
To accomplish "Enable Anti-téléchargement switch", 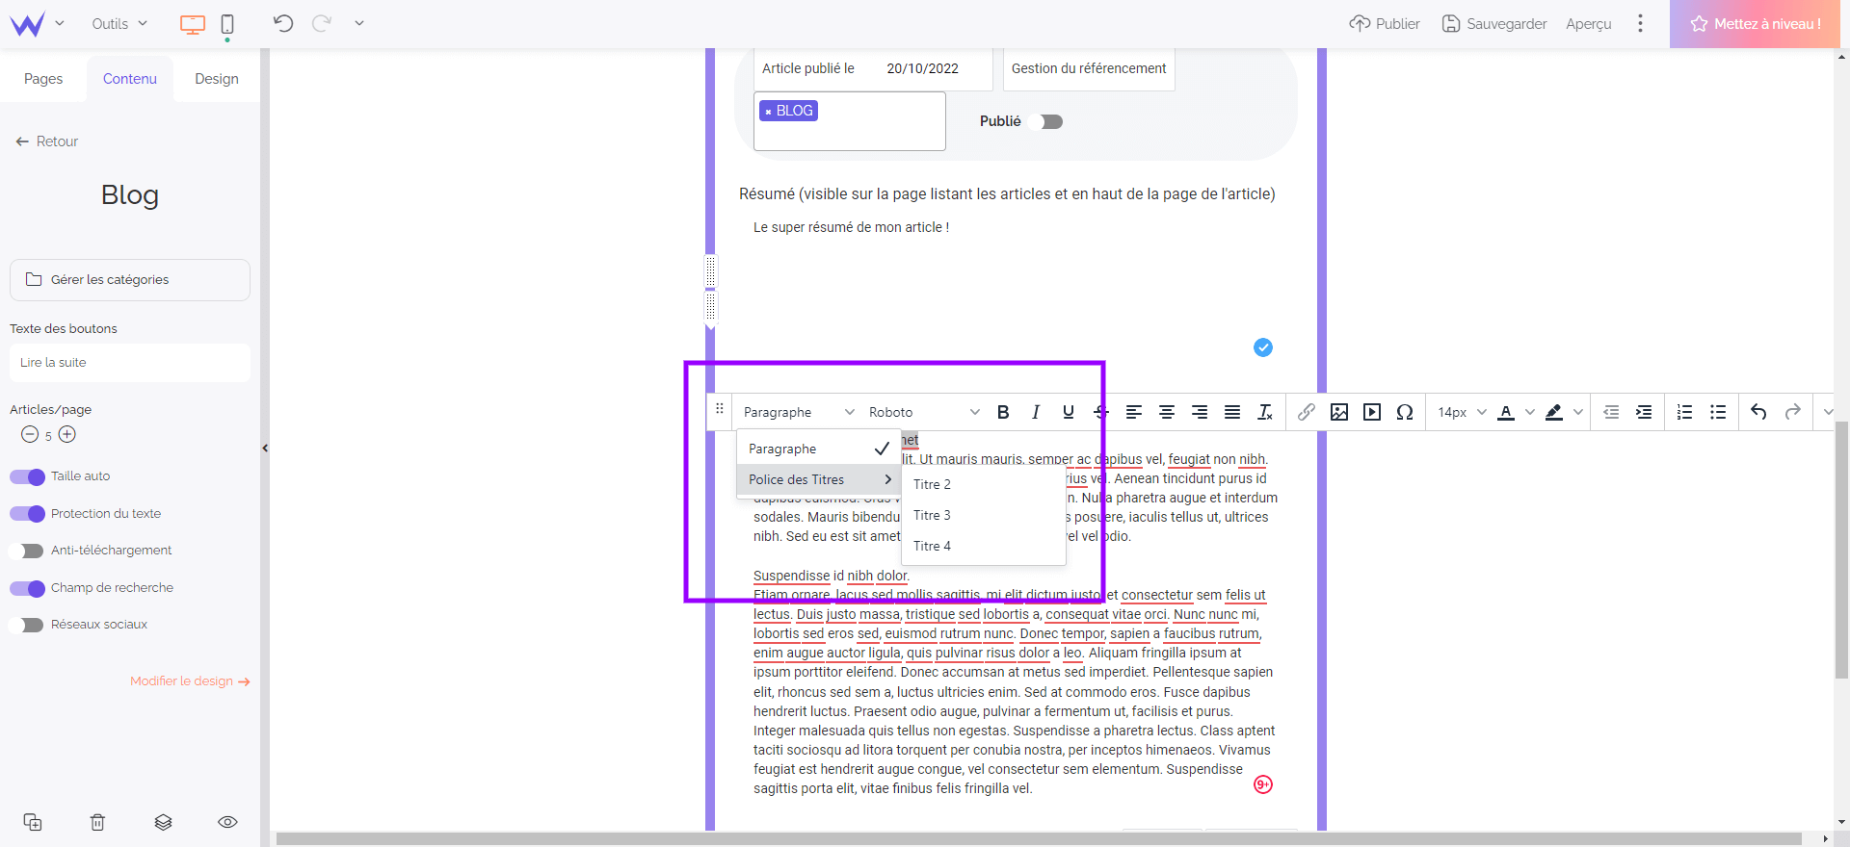I will [x=27, y=551].
